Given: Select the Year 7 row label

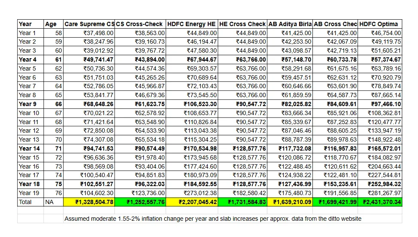Looking at the screenshot, I should (x=30, y=86).
